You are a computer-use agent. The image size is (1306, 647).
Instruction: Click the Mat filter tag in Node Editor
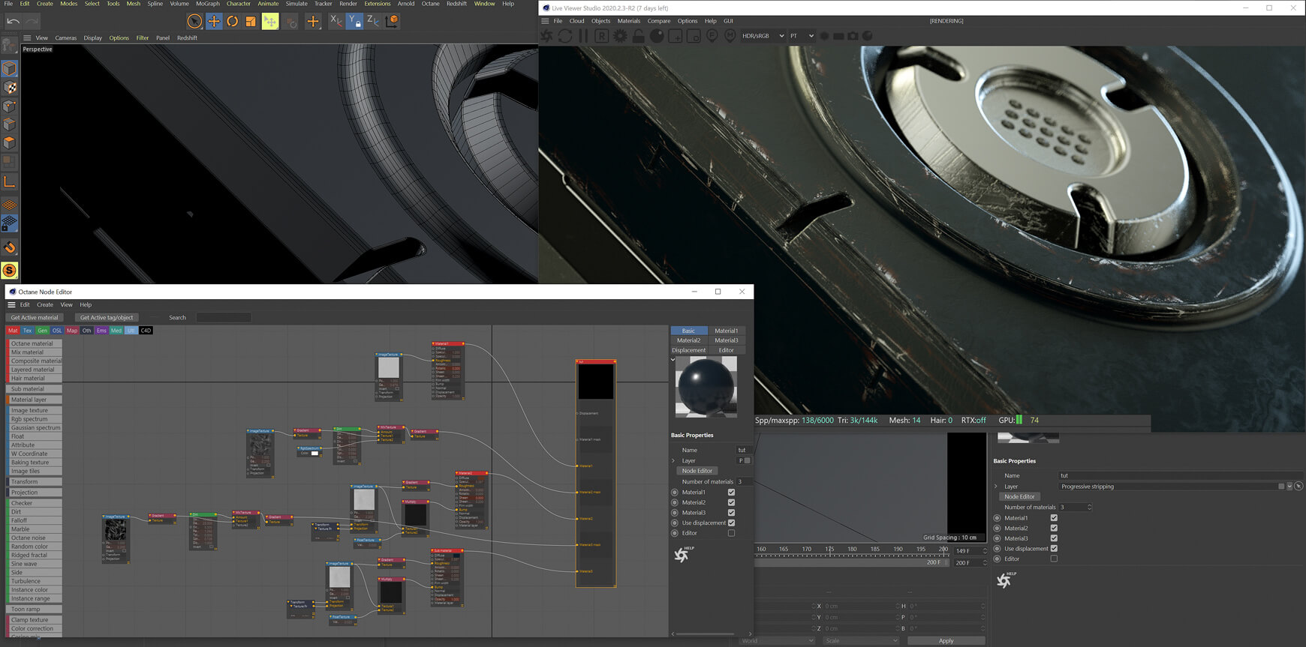click(13, 330)
